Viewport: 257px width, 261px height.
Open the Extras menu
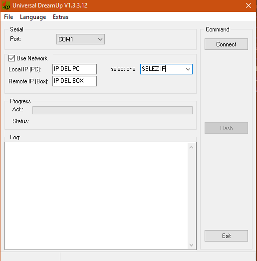(x=60, y=17)
